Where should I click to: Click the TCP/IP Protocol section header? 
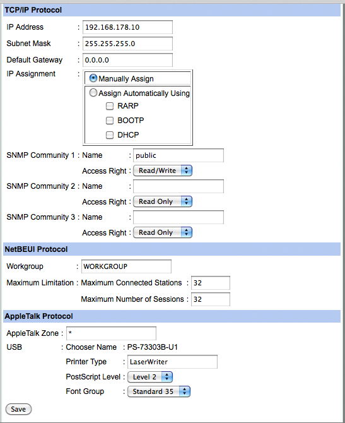click(172, 10)
